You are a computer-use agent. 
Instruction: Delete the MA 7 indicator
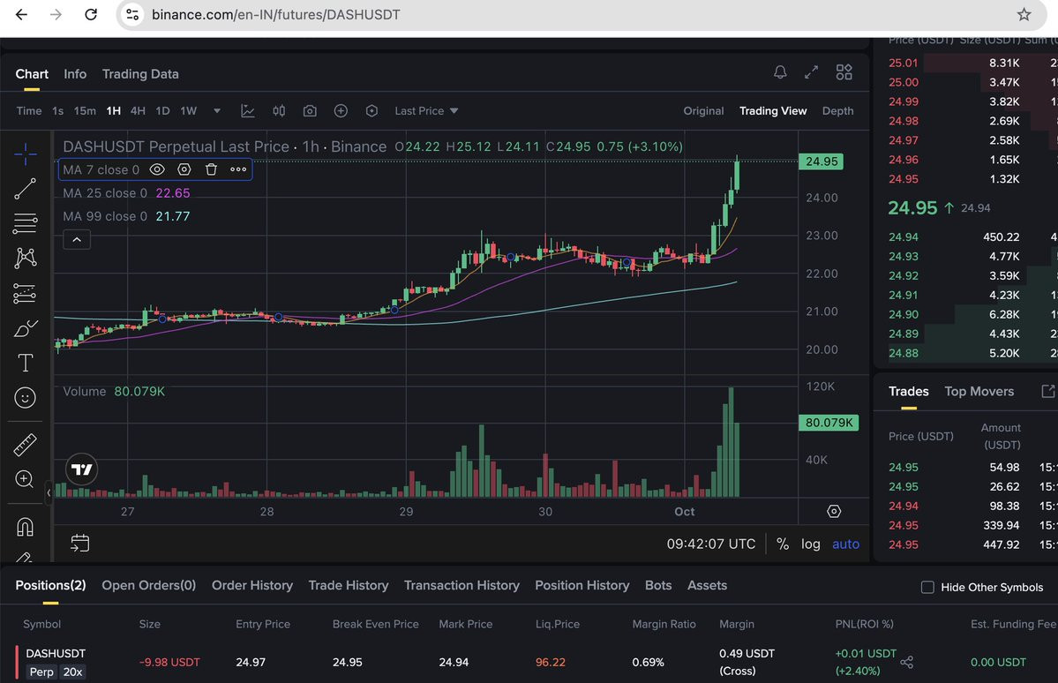pos(211,169)
